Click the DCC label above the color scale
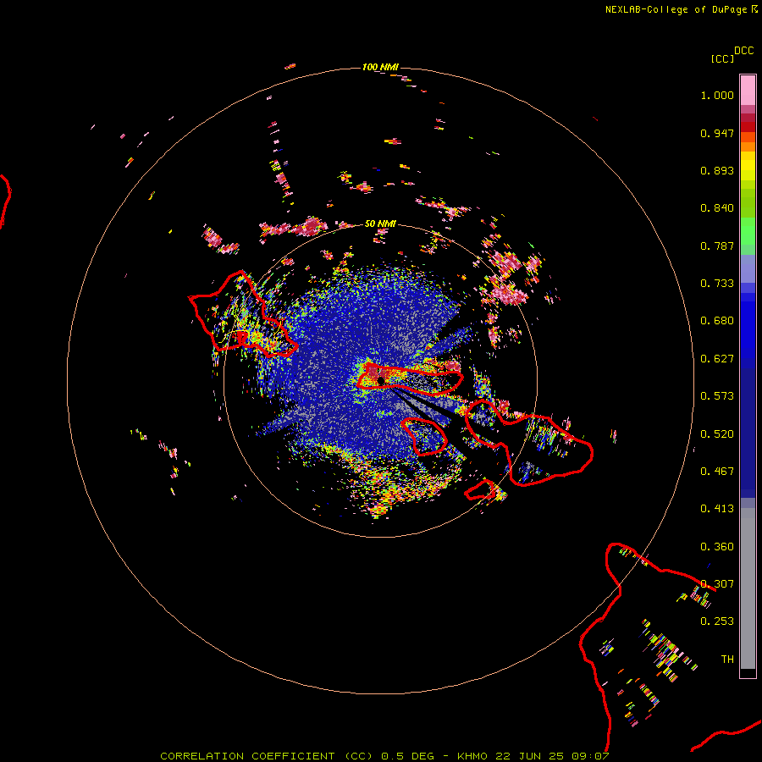762x762 pixels. [744, 51]
